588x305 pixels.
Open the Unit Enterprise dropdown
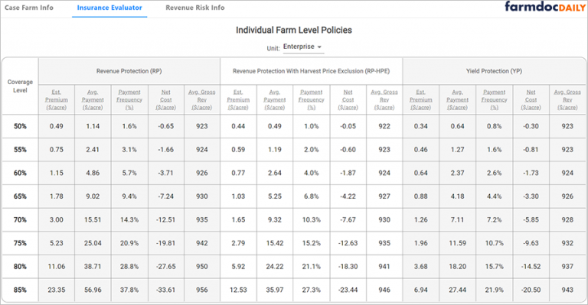point(303,47)
